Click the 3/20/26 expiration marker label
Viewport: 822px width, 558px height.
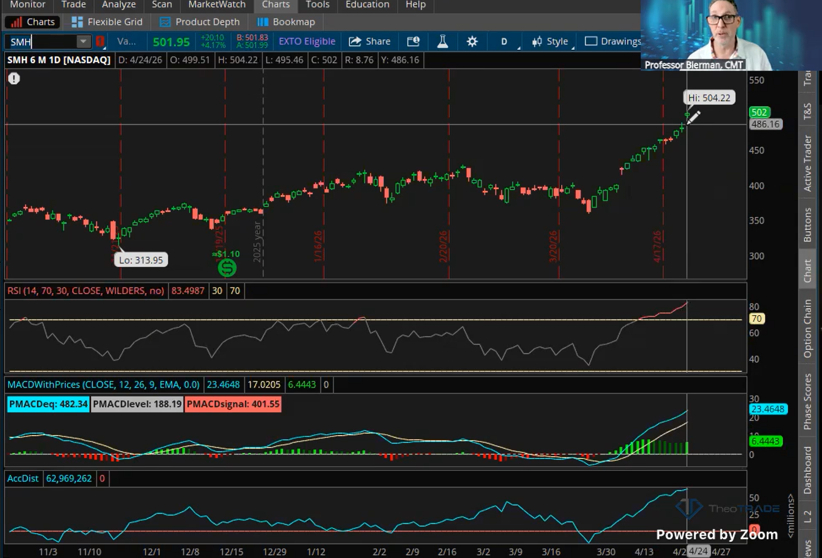pos(553,247)
